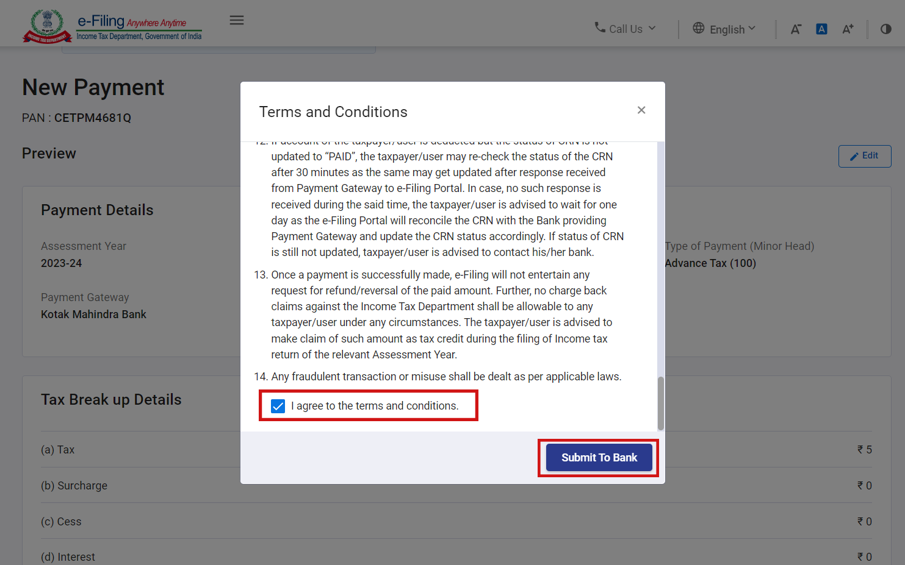Click the e-Filing Anywhere Anytime header logo
905x565 pixels.
139,26
